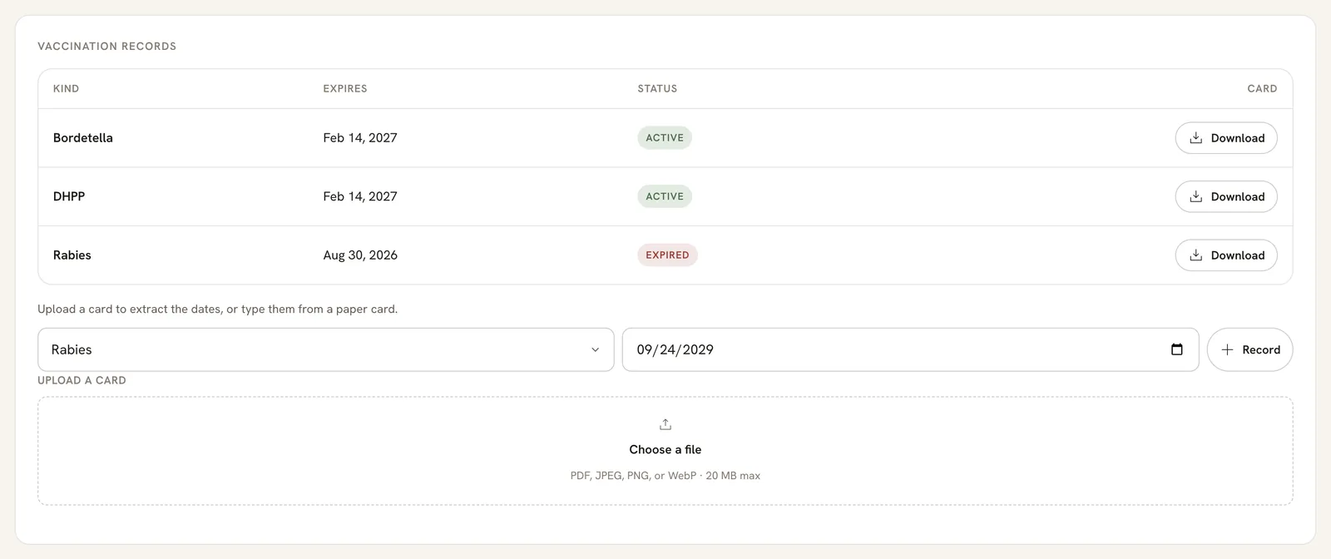
Task: Open the vaccine kind select box
Action: coord(326,349)
